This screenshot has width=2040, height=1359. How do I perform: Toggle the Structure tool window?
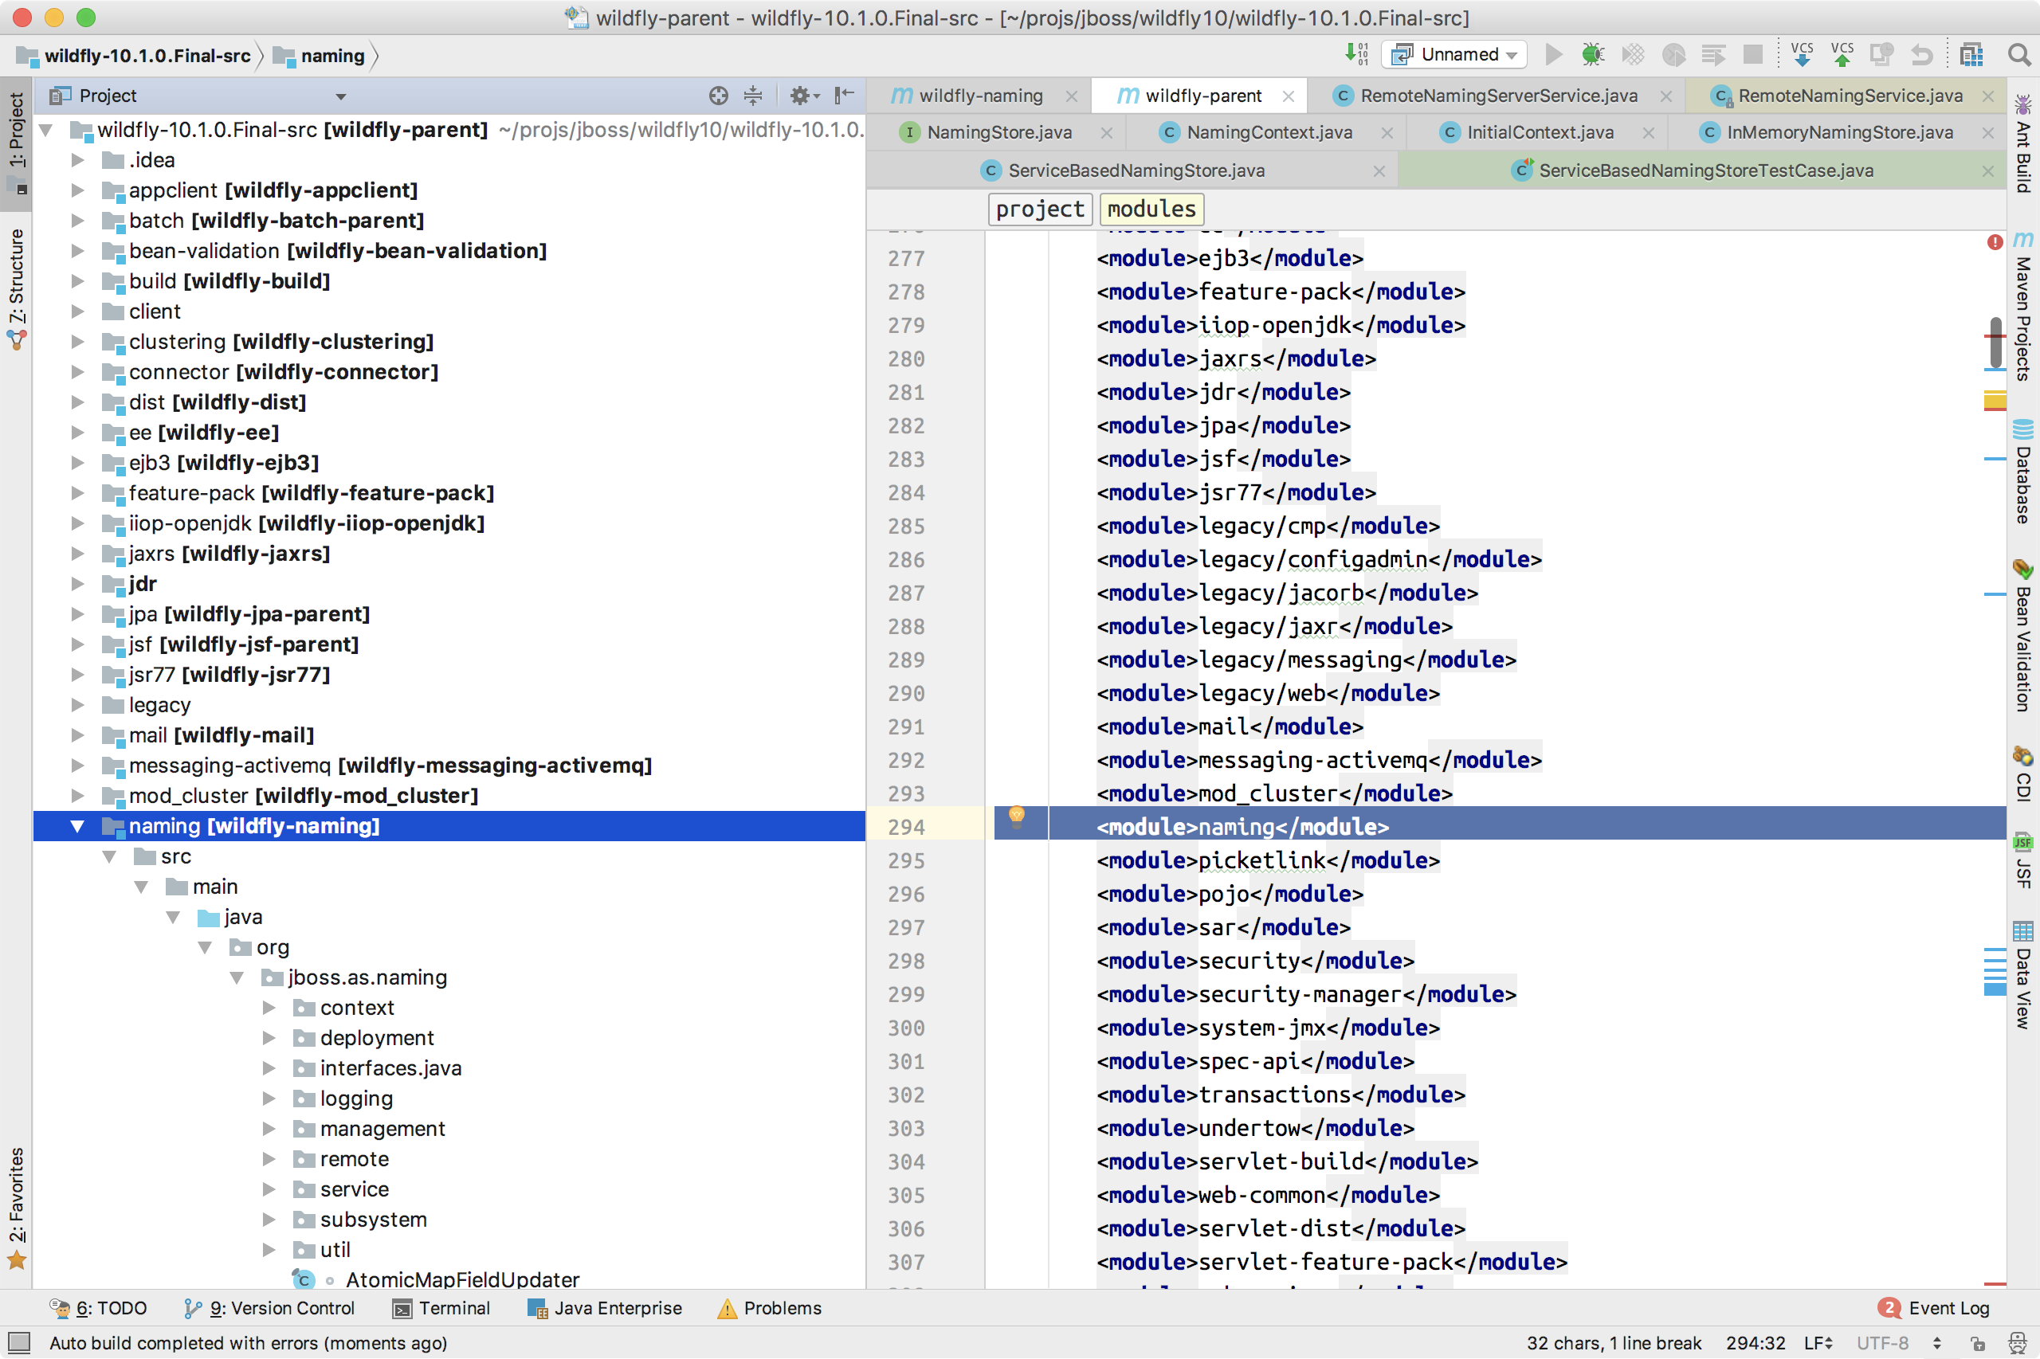pyautogui.click(x=17, y=286)
